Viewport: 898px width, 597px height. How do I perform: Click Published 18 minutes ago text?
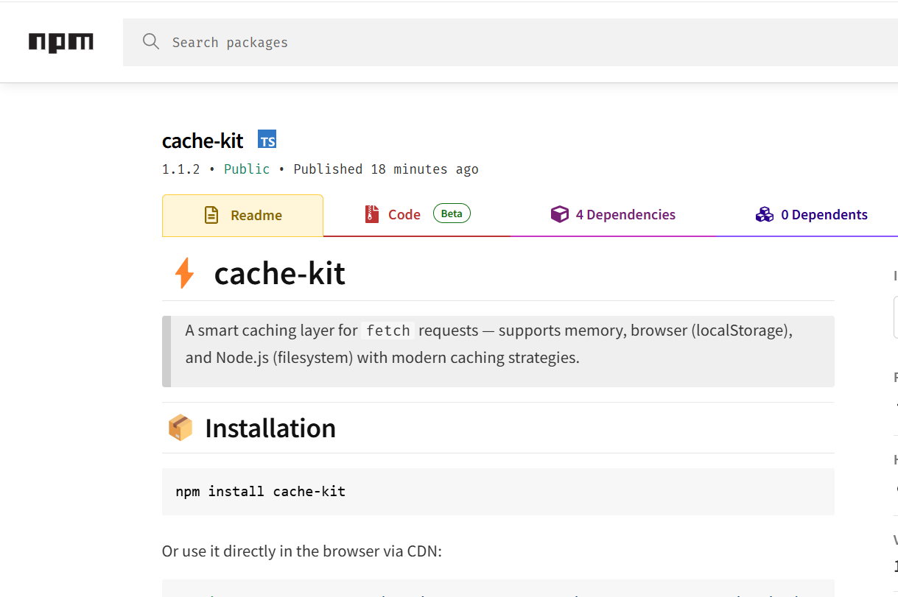386,169
